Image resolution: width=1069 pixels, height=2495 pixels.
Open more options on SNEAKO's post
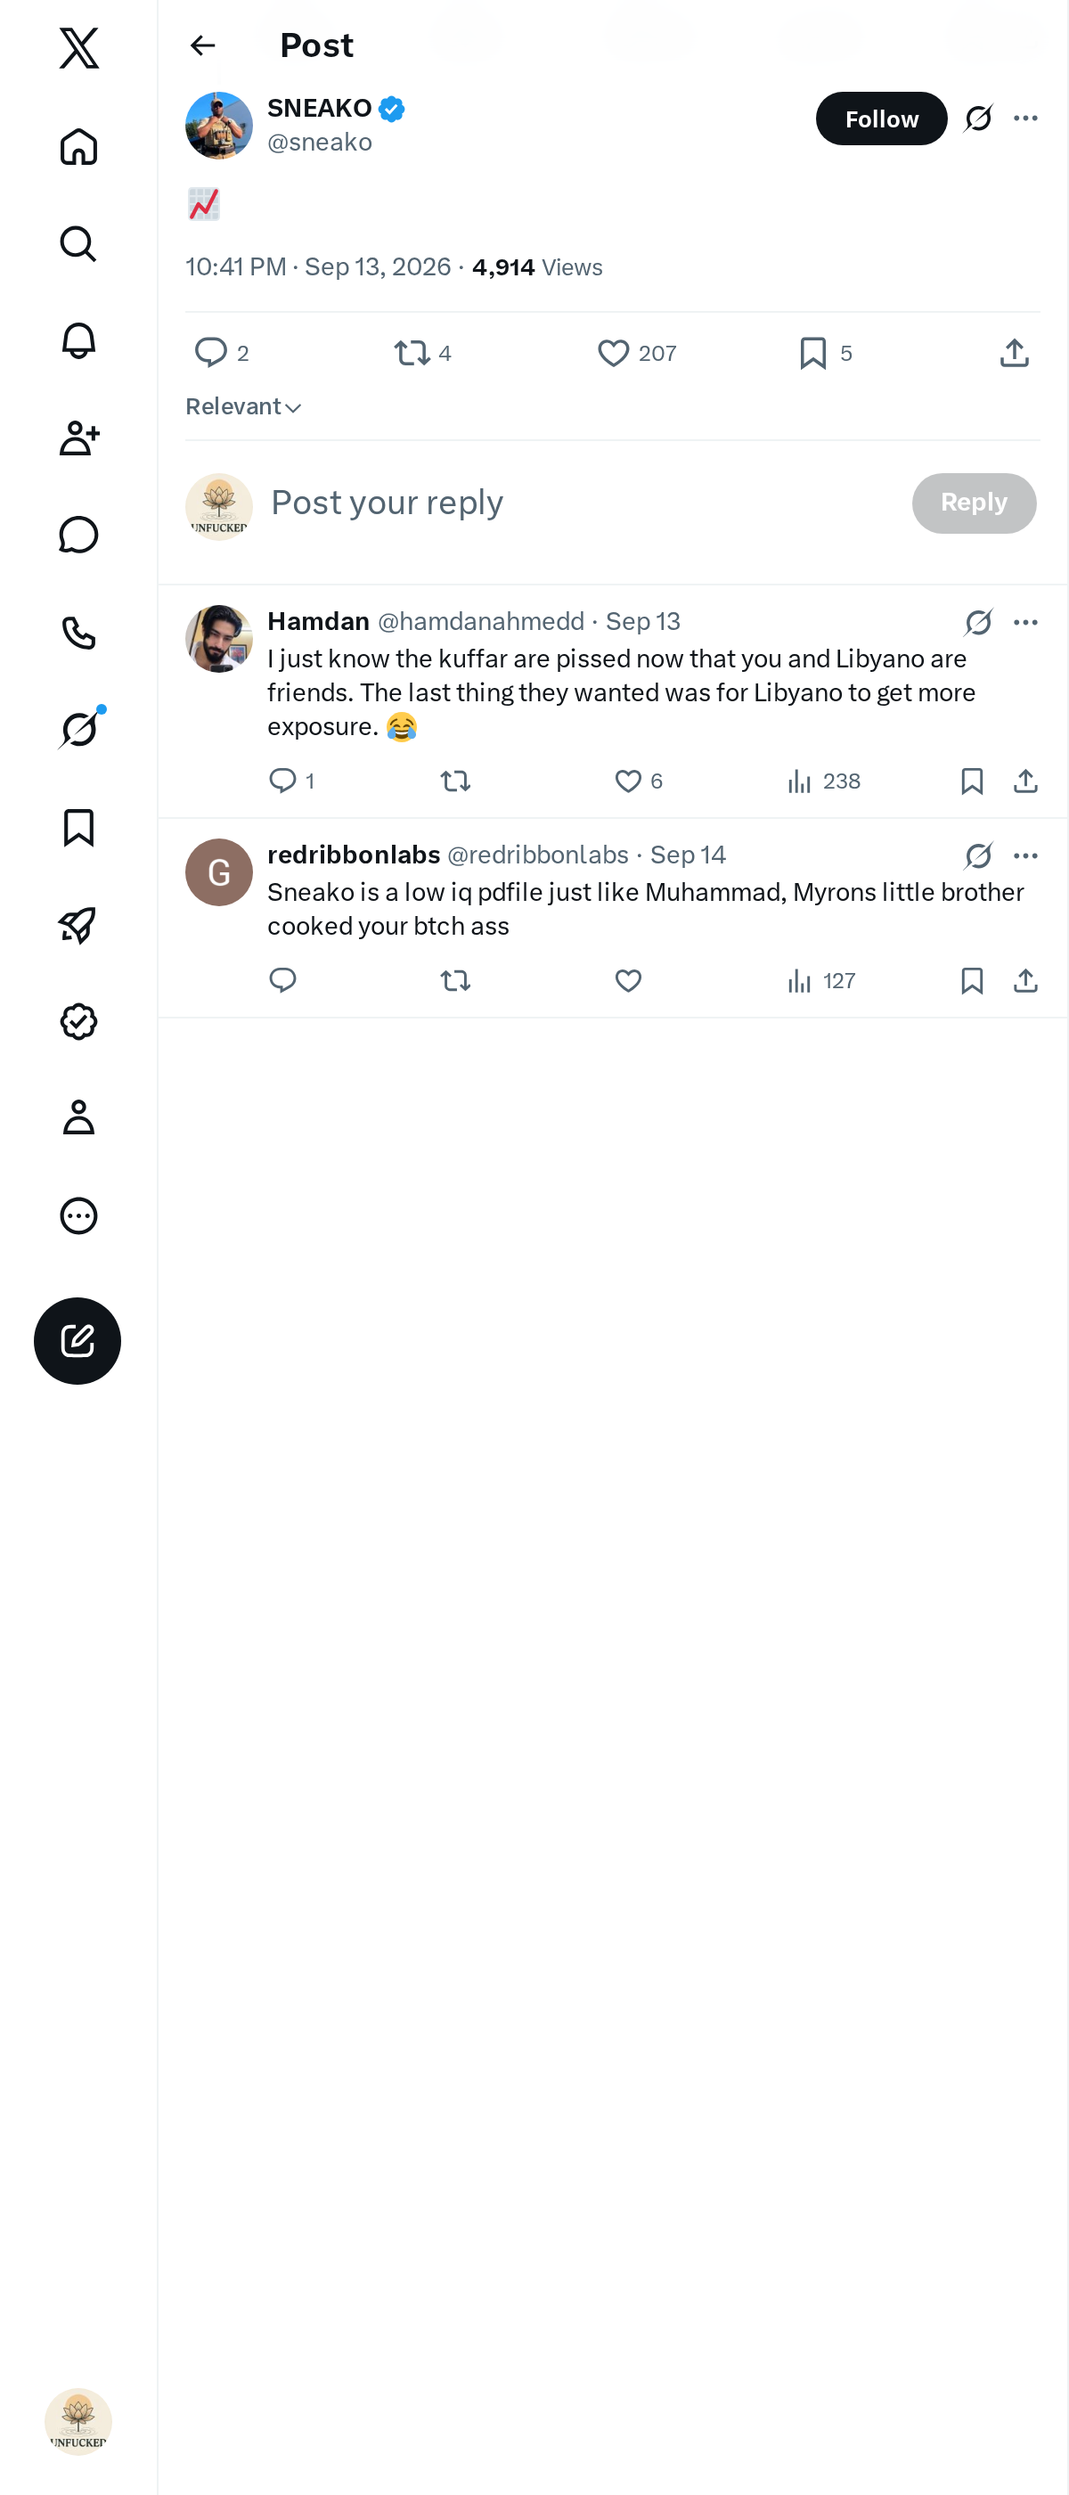click(x=1025, y=119)
